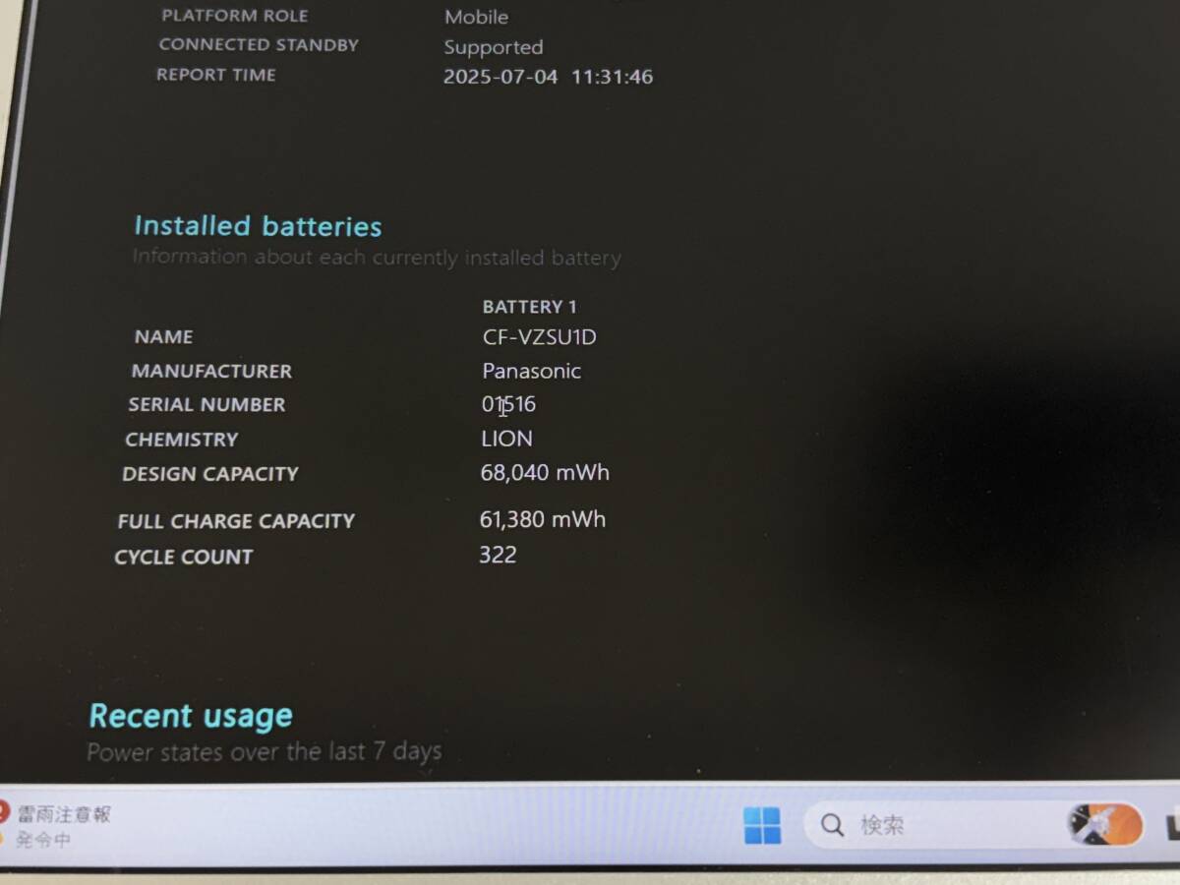Select manufacturer value Panasonic
This screenshot has width=1180, height=885.
pyautogui.click(x=531, y=371)
